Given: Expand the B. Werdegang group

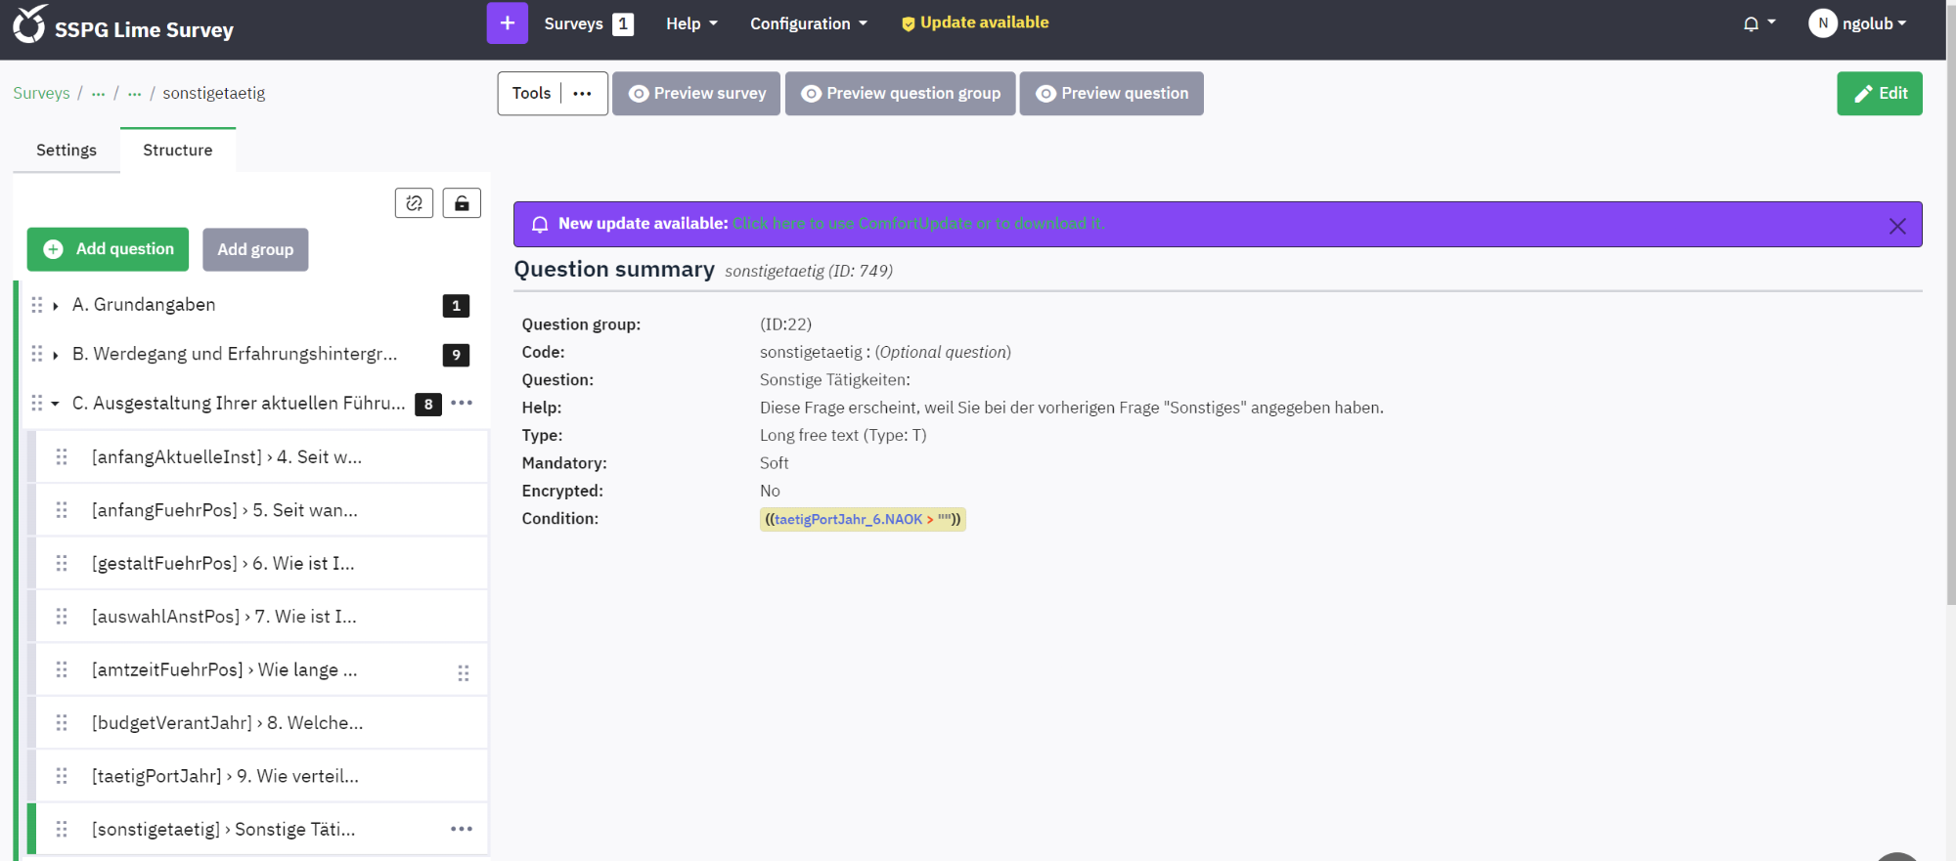Looking at the screenshot, I should tap(56, 355).
